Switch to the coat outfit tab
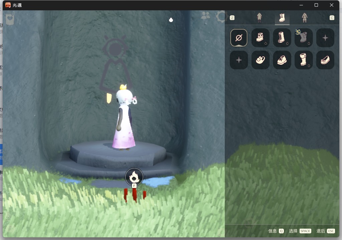 pos(259,18)
